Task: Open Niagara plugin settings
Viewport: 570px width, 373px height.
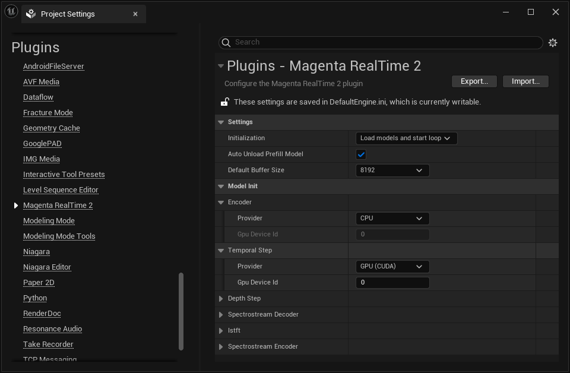Action: pyautogui.click(x=36, y=252)
